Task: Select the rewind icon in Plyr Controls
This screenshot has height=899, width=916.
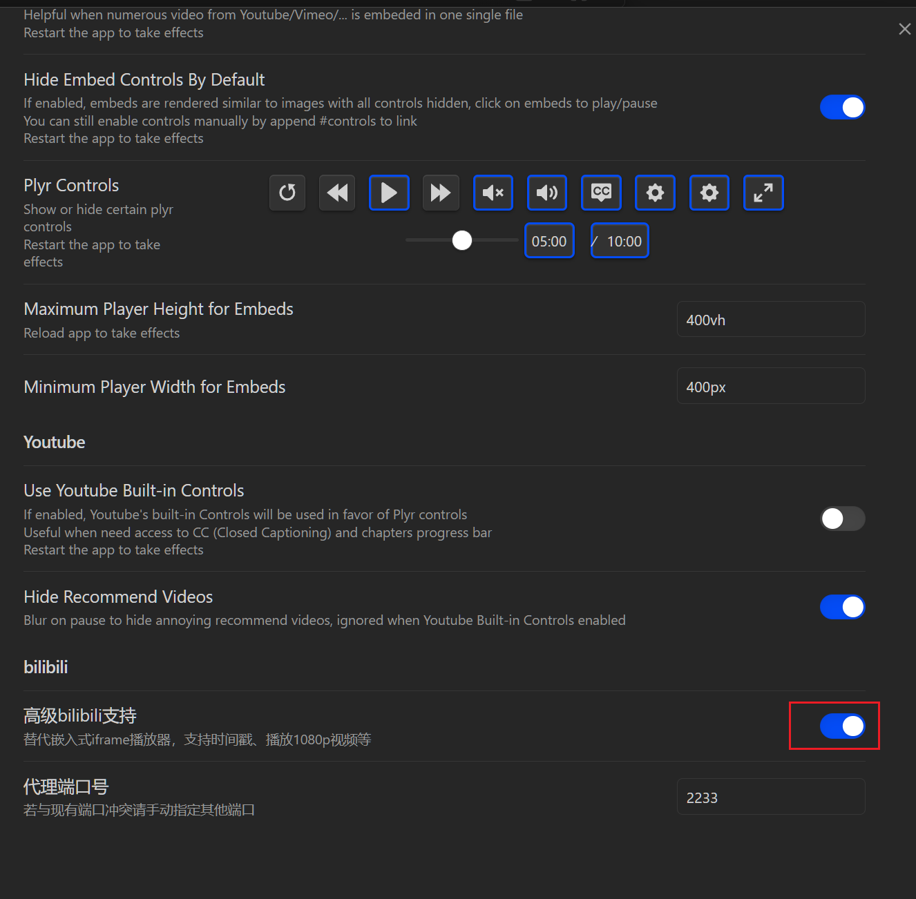Action: tap(336, 193)
